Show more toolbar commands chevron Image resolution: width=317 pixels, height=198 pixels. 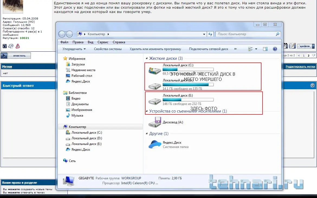235,49
